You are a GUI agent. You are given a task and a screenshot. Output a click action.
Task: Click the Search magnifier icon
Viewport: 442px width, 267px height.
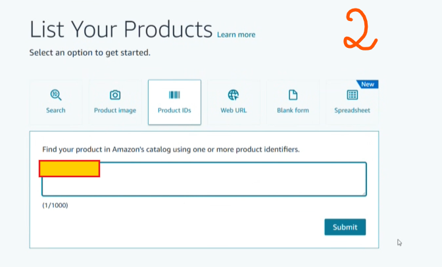[x=56, y=95]
